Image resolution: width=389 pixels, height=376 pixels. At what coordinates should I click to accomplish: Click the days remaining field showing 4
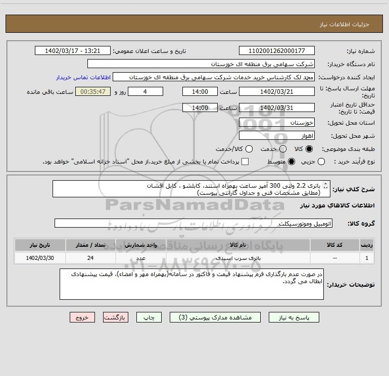click(x=145, y=91)
